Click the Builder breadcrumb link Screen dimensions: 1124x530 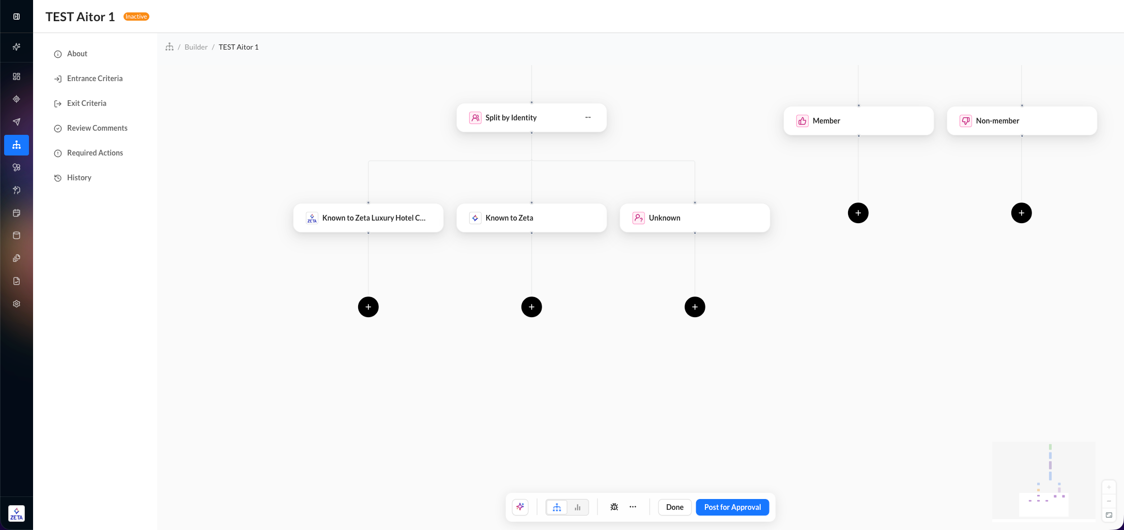[196, 47]
